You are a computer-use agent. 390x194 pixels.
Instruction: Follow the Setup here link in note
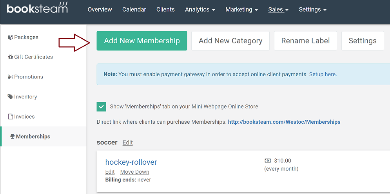click(323, 74)
